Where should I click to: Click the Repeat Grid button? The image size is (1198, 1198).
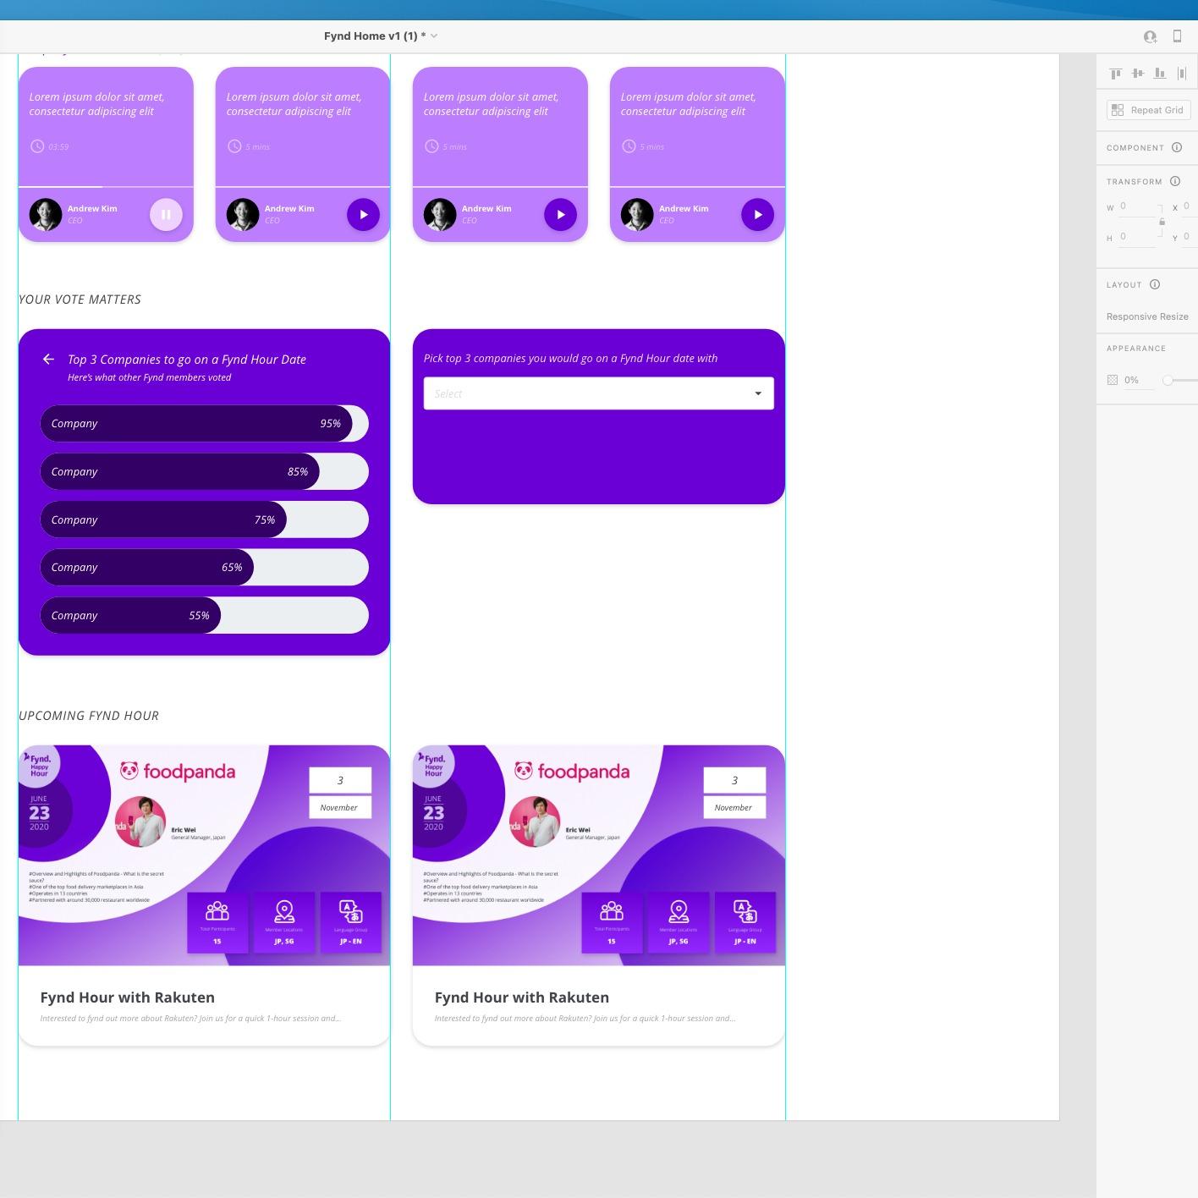click(1148, 110)
